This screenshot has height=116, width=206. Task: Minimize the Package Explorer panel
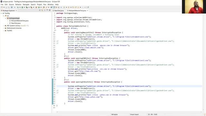47,10
